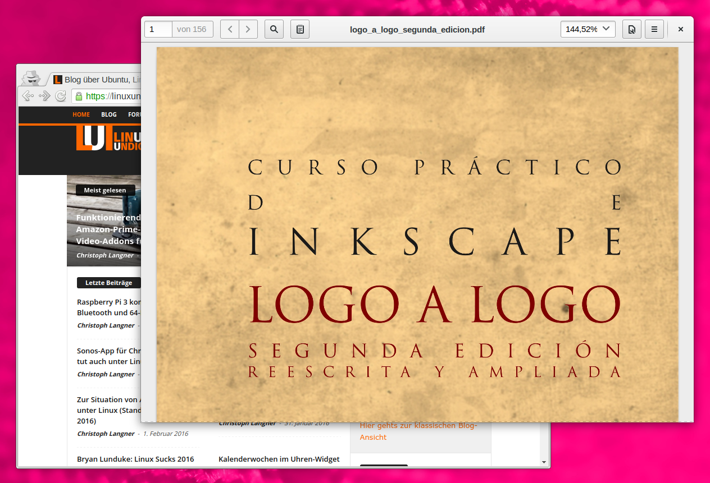Click the incognito spy icon in browser
The height and width of the screenshot is (483, 710).
point(32,79)
